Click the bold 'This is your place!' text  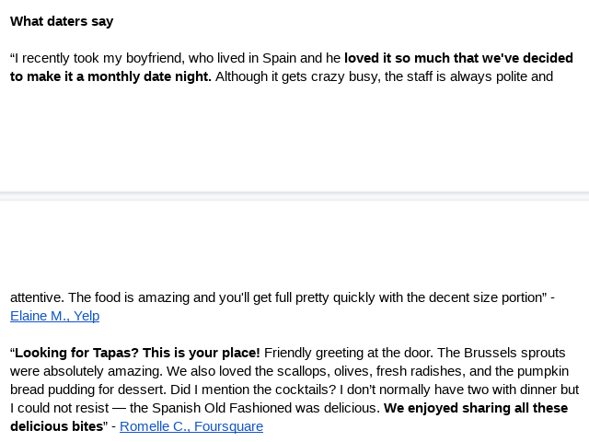tap(202, 353)
